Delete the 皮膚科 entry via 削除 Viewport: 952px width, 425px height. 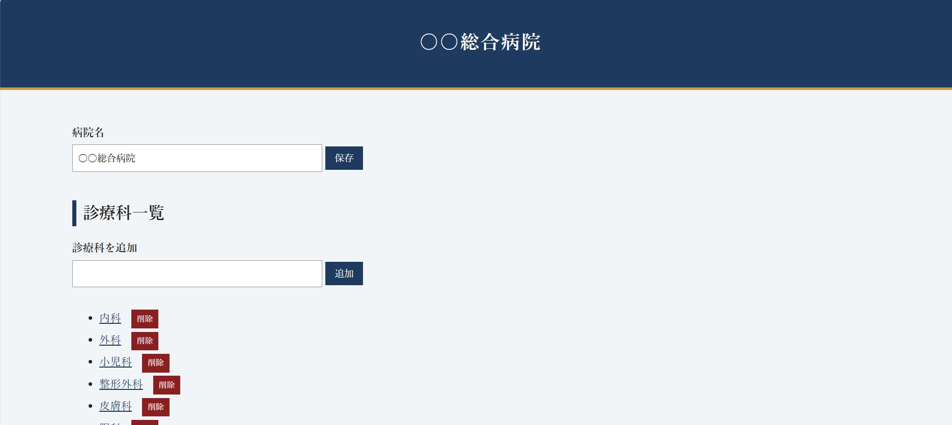point(156,407)
